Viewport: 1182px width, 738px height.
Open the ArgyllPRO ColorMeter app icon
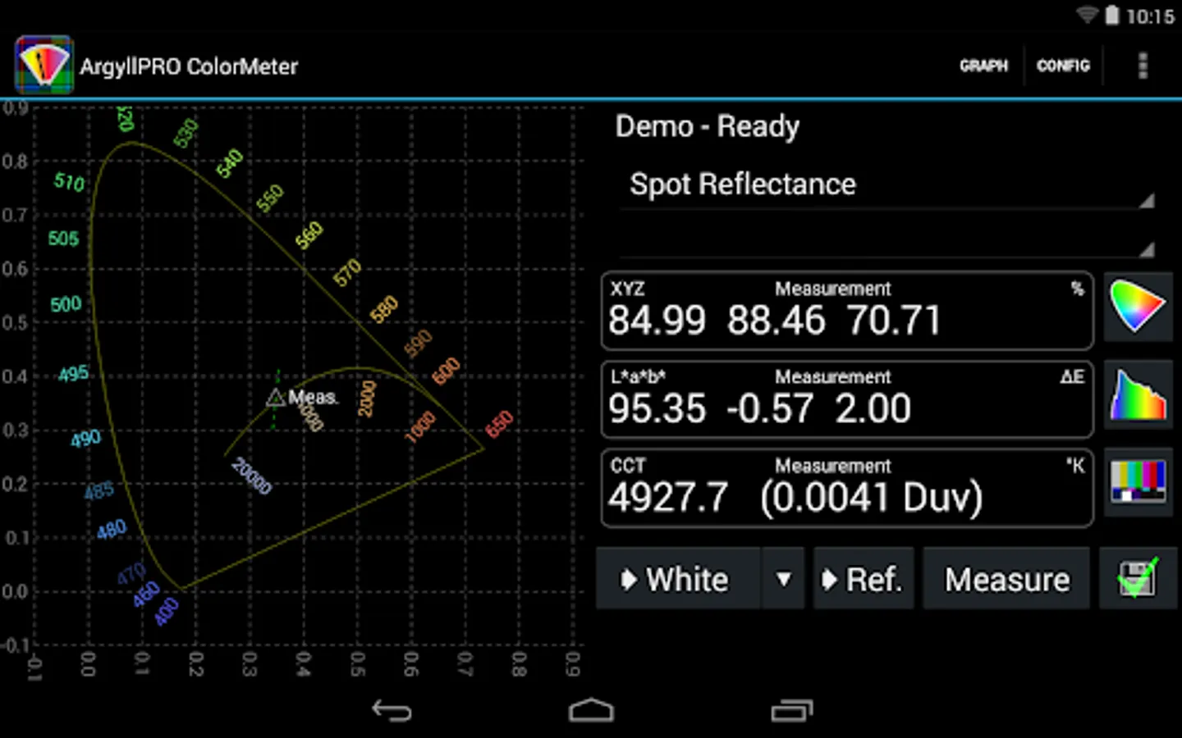[x=44, y=65]
